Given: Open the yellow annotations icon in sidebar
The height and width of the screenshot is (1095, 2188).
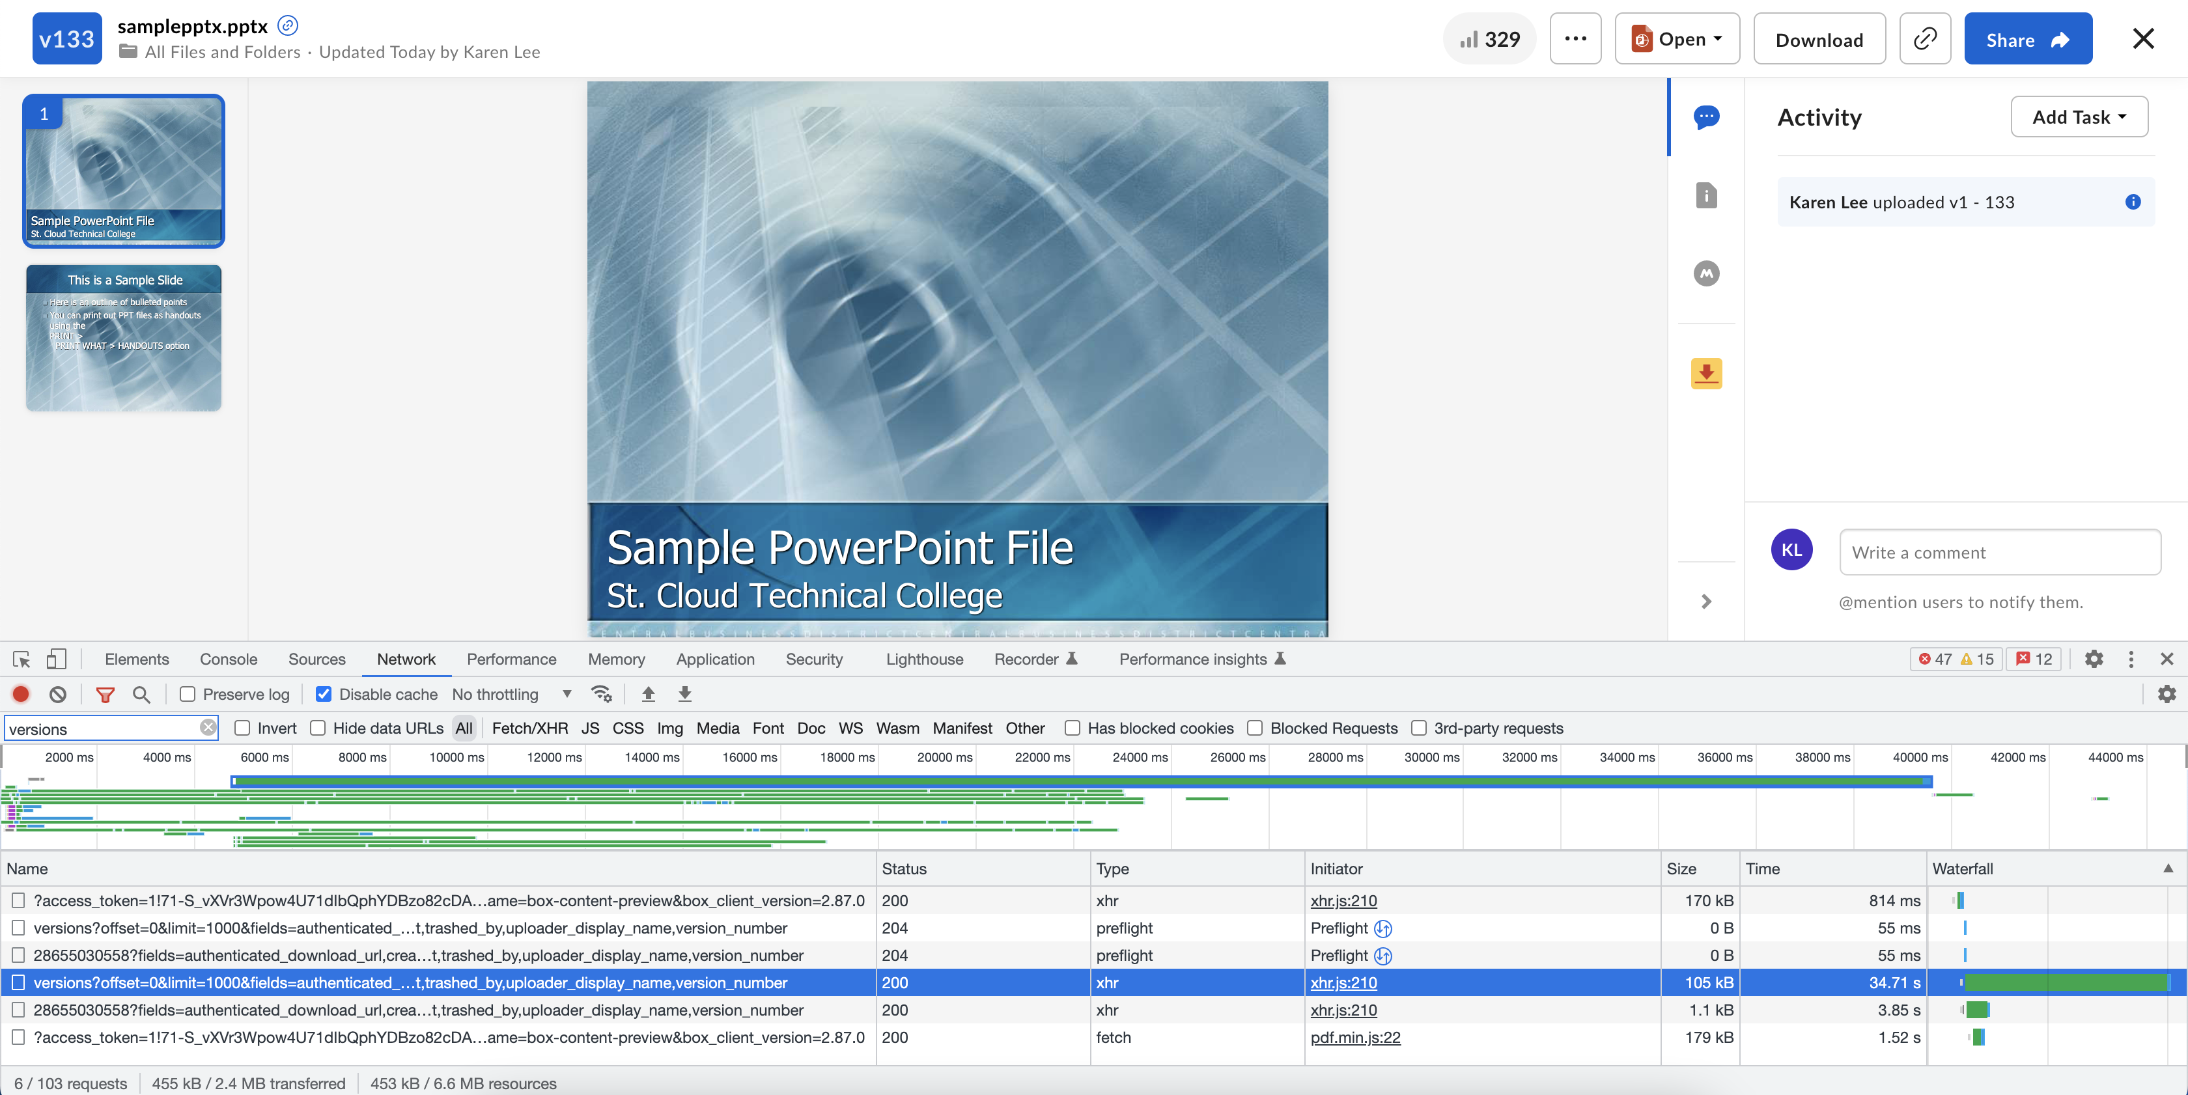Looking at the screenshot, I should (x=1705, y=374).
